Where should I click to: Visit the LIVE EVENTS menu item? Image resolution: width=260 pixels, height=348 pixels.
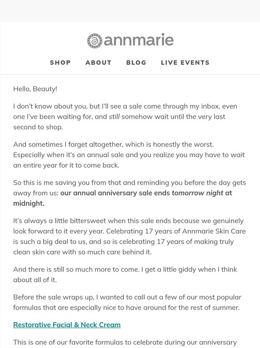coord(185,62)
